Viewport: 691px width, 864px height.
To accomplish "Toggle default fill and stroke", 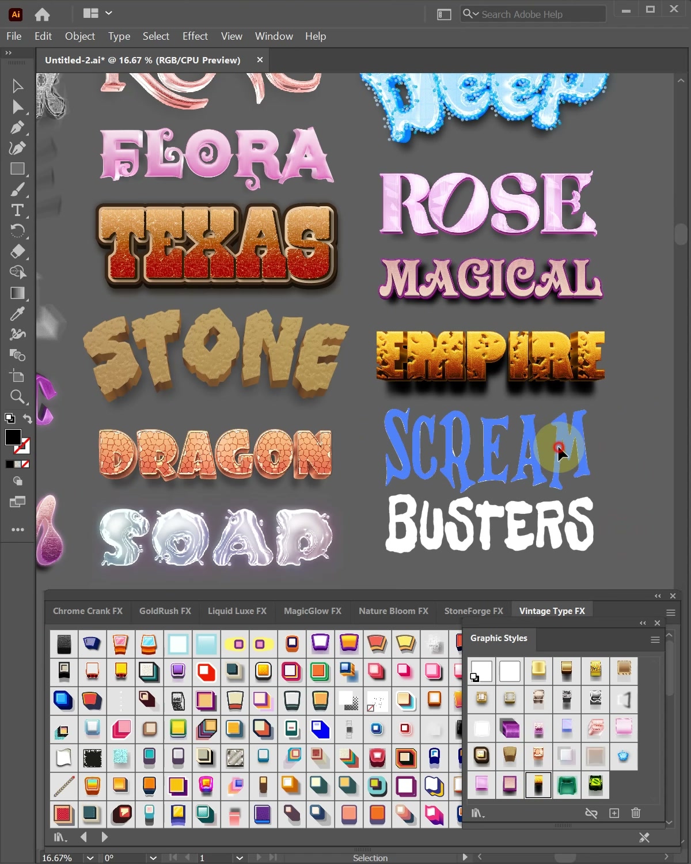I will coord(9,418).
